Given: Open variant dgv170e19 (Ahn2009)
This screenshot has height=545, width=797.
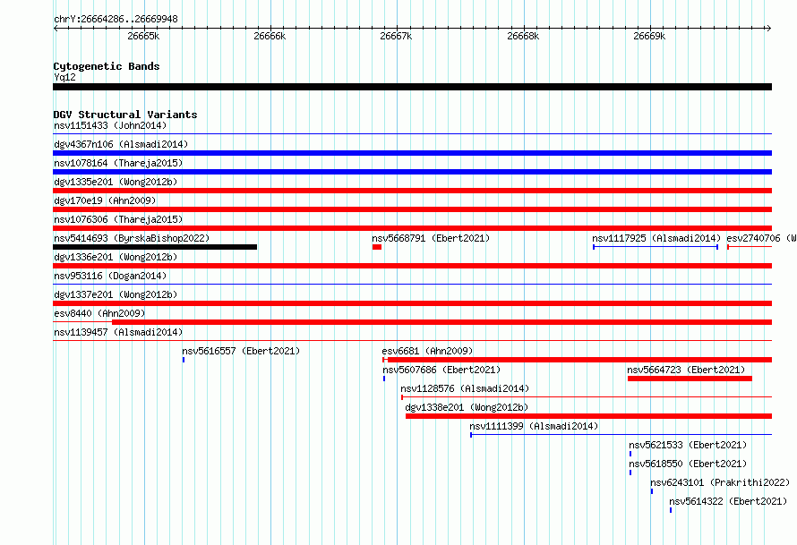Looking at the screenshot, I should pyautogui.click(x=105, y=200).
